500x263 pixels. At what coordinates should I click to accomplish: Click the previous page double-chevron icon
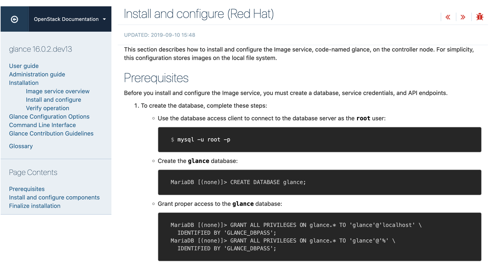click(x=448, y=16)
